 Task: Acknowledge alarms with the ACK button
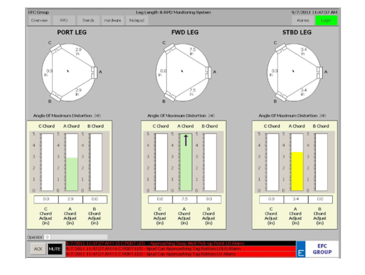[x=38, y=249]
